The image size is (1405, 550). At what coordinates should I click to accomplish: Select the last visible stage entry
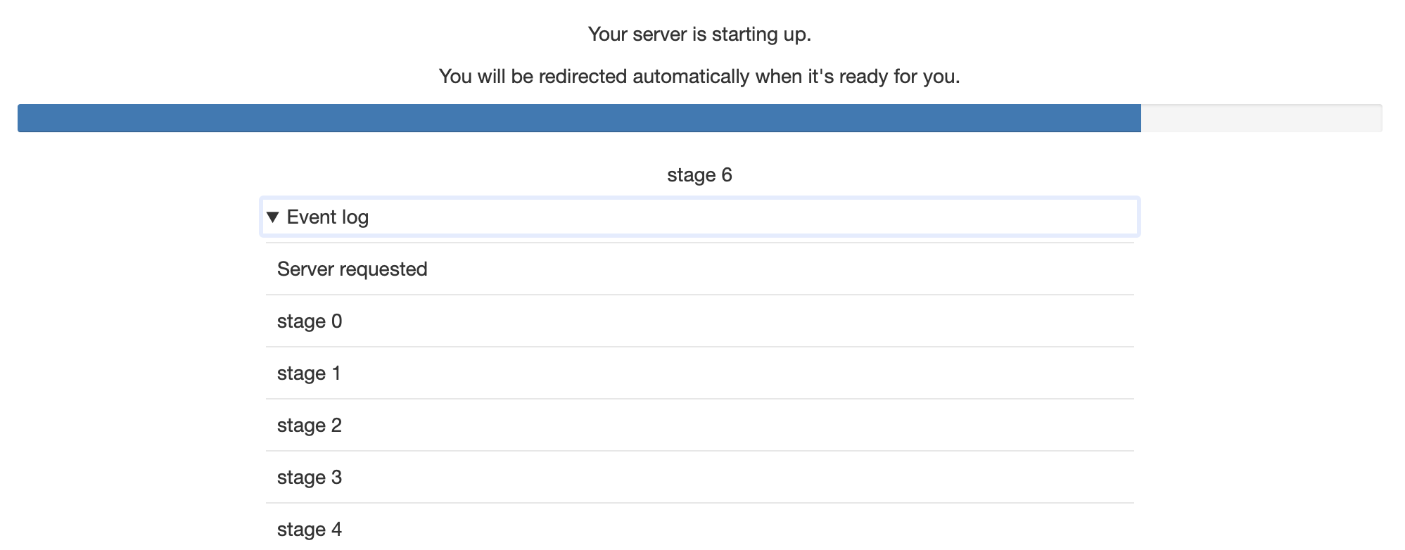(x=310, y=529)
